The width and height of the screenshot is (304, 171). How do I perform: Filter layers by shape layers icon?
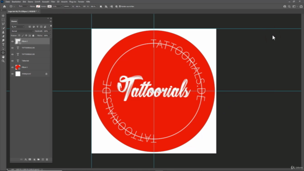tap(41, 27)
